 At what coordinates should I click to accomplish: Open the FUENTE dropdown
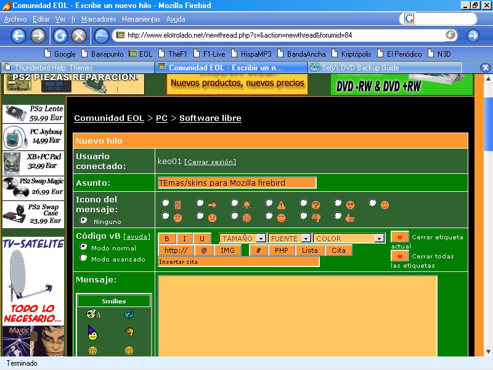coord(290,239)
